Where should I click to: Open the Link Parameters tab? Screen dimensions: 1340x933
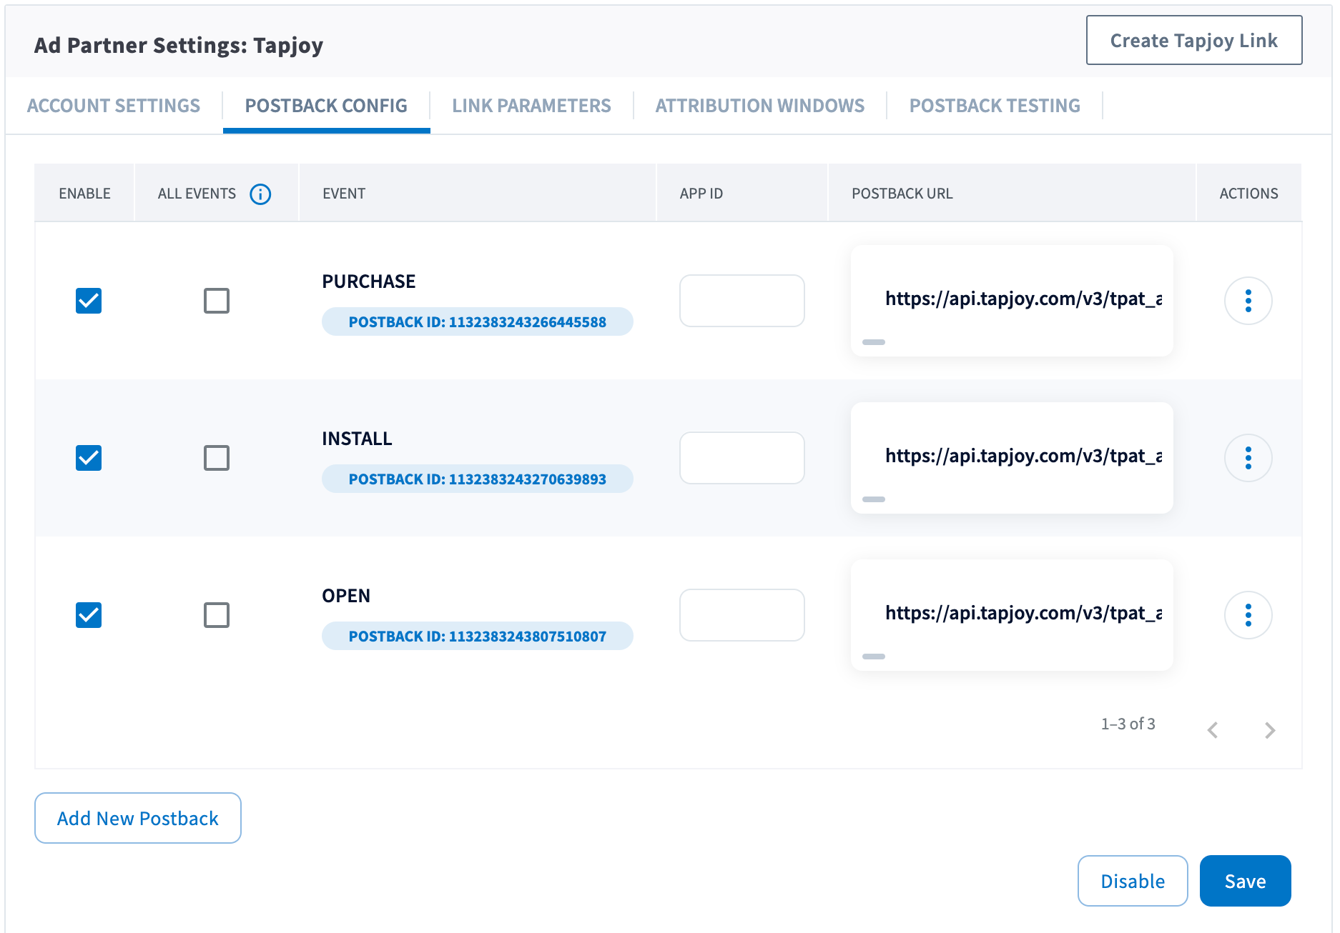coord(531,106)
